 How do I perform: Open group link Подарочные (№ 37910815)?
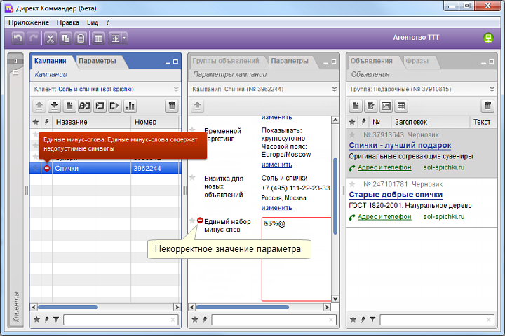[x=412, y=89]
